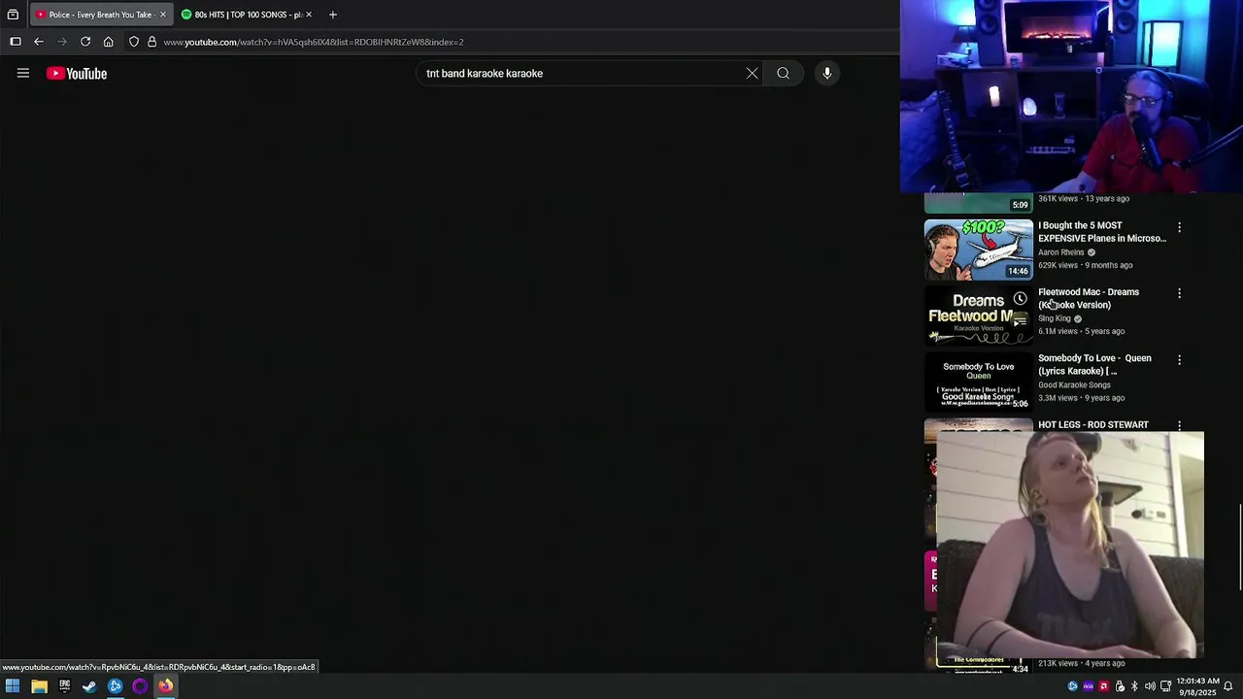Screen dimensions: 1243x699
Task: Reload the page with refresh icon
Action: pyautogui.click(x=85, y=42)
